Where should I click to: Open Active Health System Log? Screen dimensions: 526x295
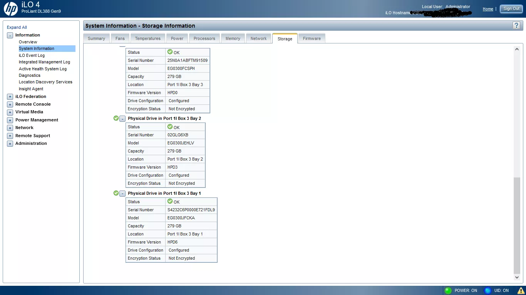(43, 69)
